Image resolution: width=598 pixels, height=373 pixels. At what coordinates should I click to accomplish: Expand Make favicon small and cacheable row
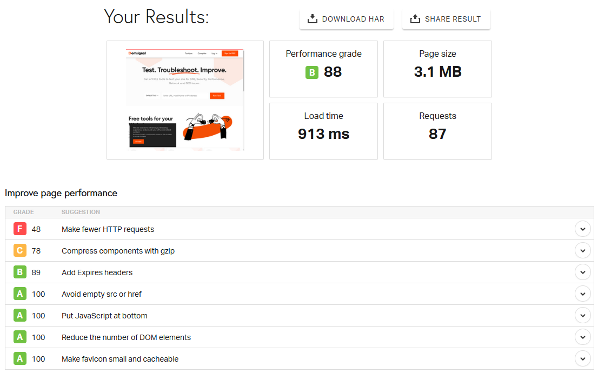(x=583, y=359)
